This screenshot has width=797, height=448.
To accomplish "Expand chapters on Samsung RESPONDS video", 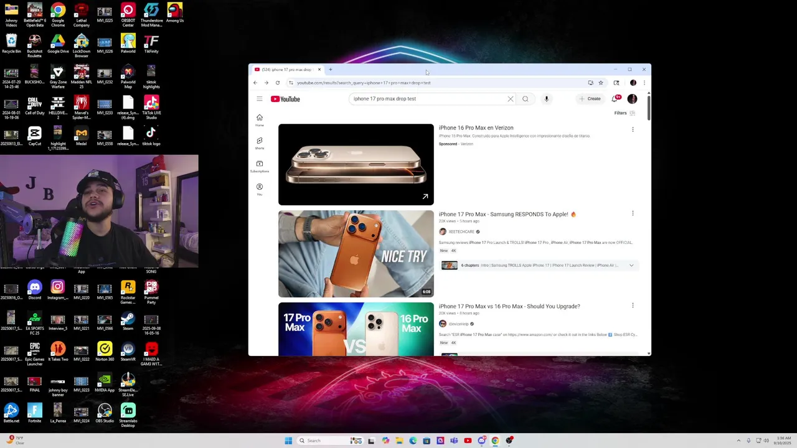I will tap(631, 266).
